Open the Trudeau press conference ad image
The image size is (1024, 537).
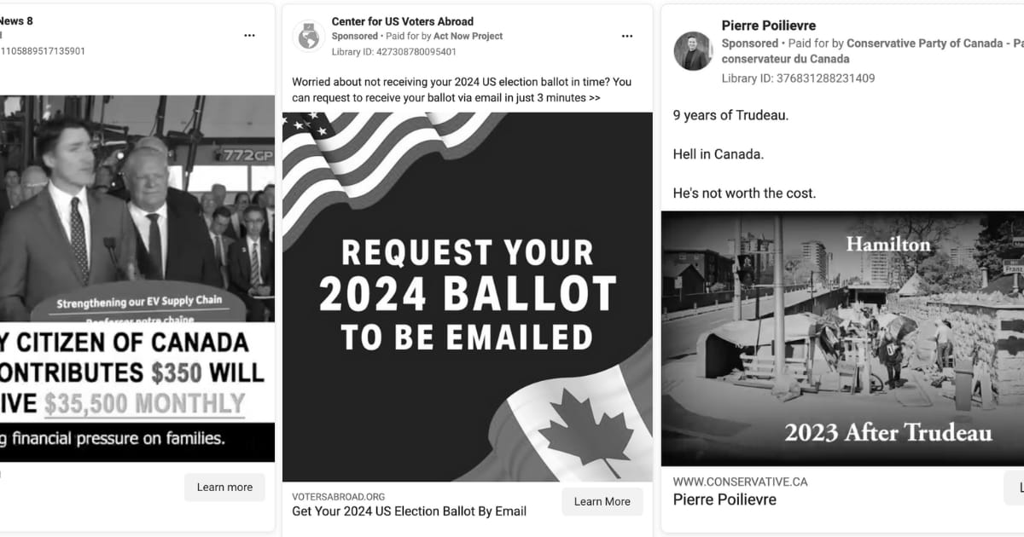pos(137,278)
